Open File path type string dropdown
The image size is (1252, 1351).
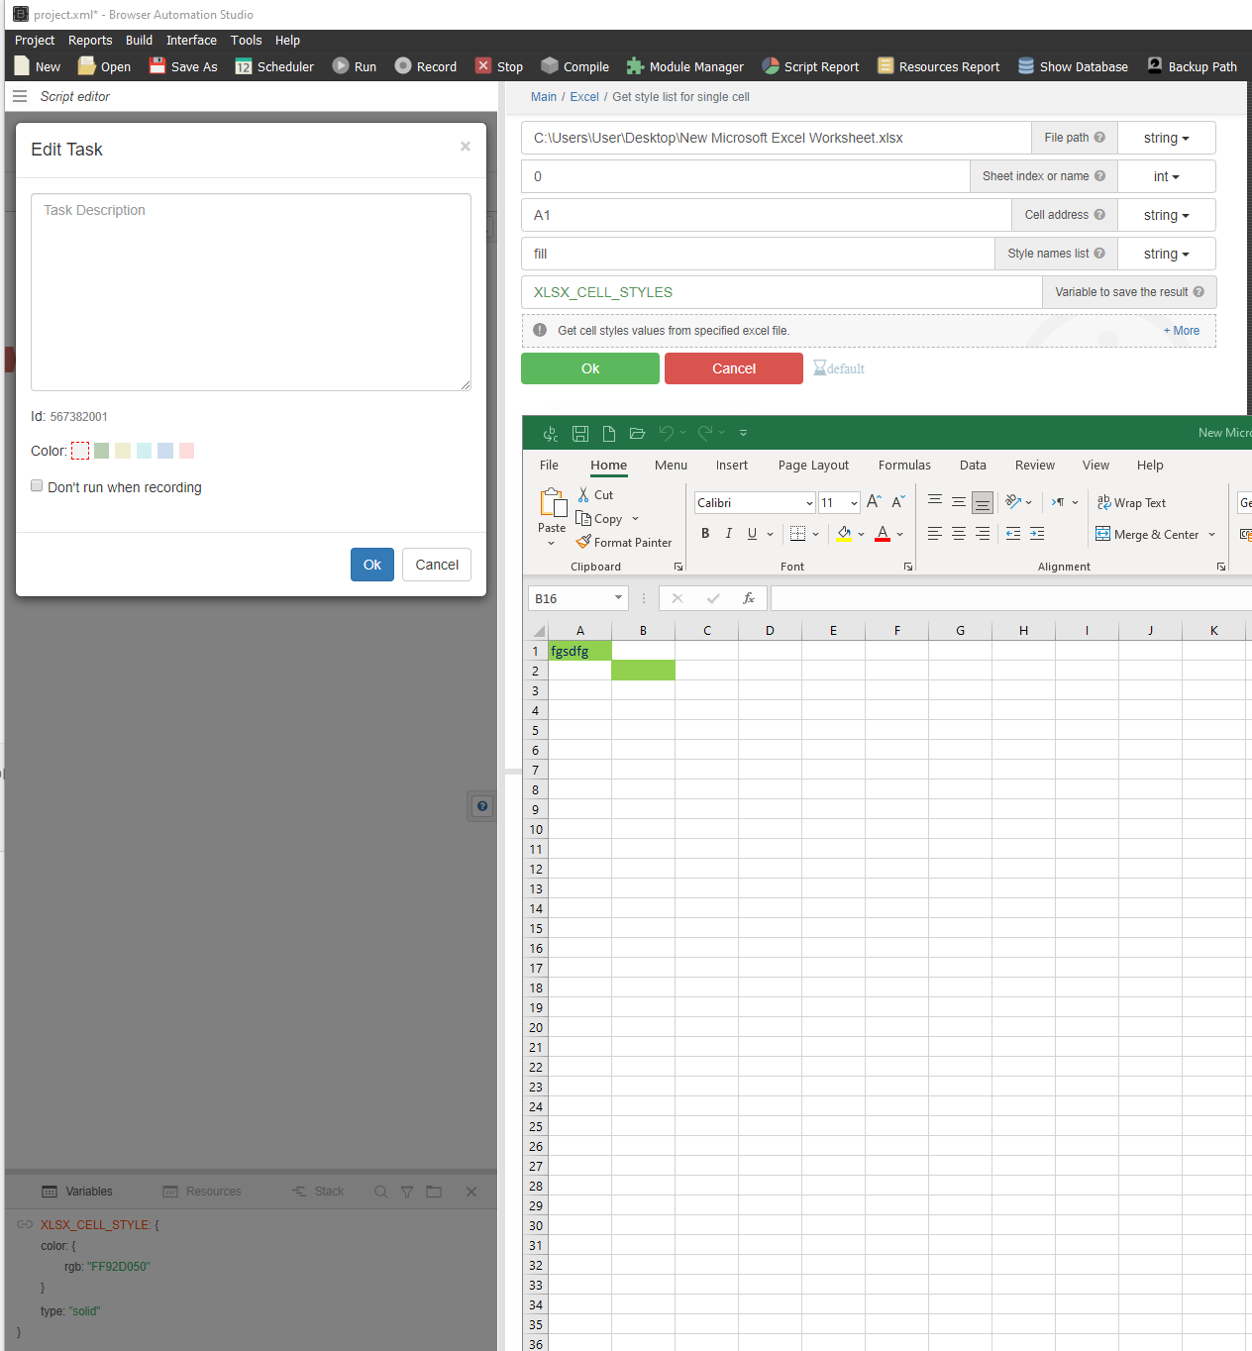(1166, 138)
